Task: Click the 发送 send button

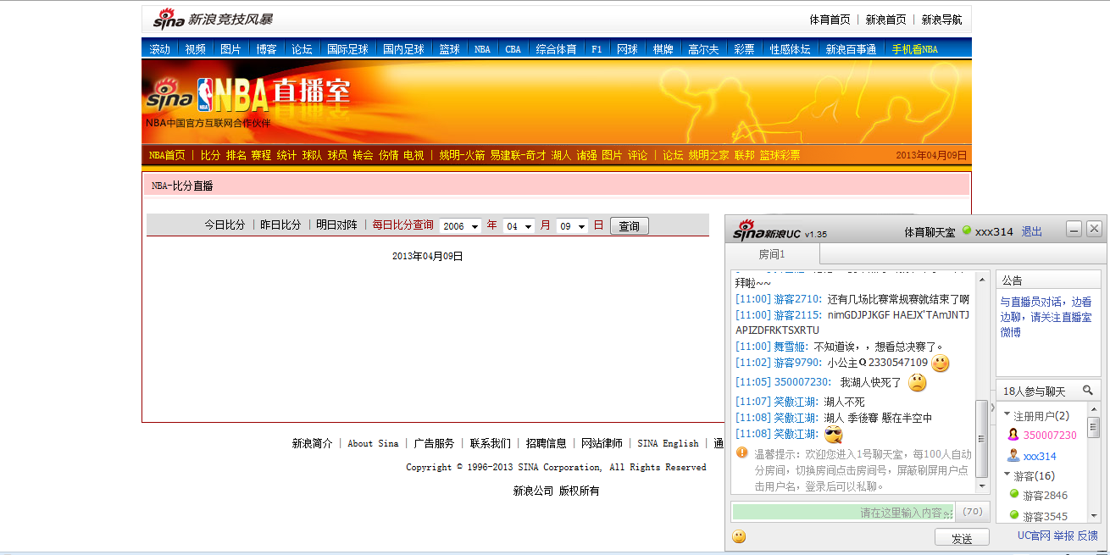Action: click(962, 538)
